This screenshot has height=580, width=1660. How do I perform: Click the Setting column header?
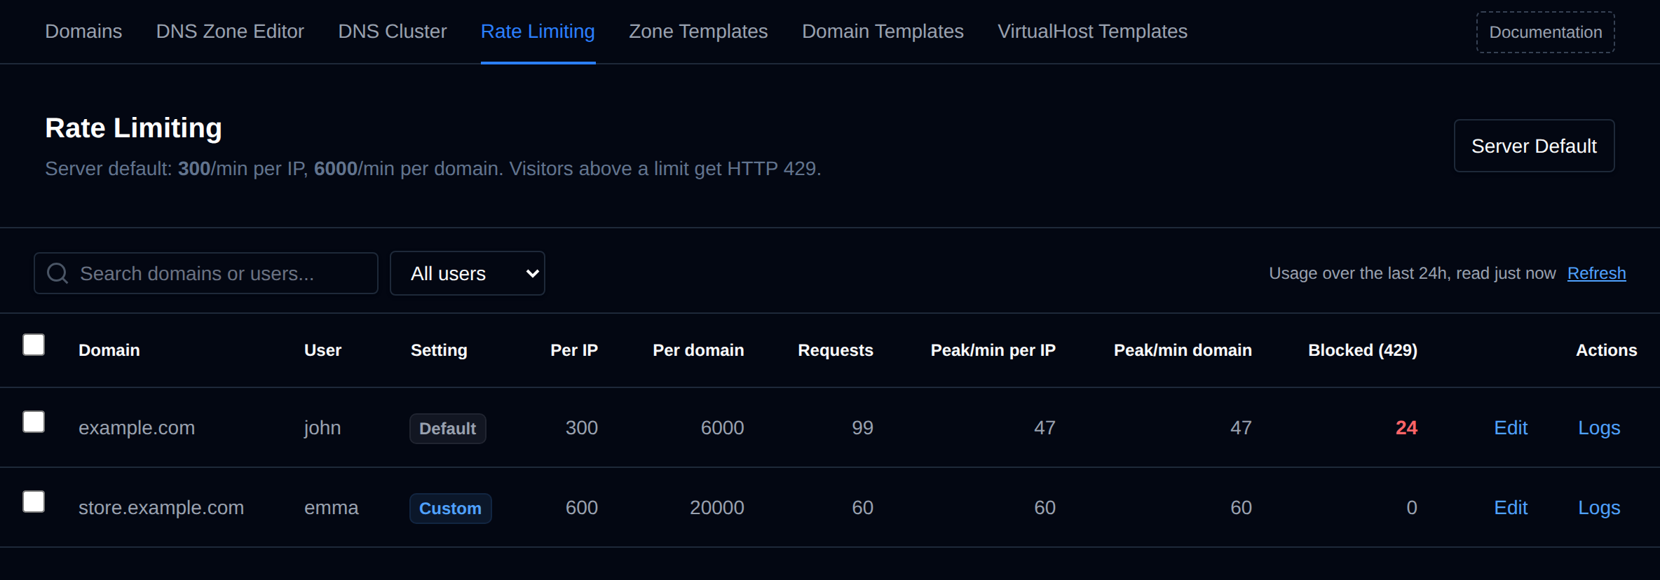(x=439, y=350)
